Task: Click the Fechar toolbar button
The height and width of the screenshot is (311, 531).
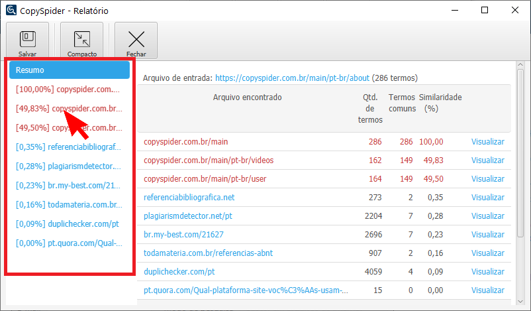Action: coord(136,40)
